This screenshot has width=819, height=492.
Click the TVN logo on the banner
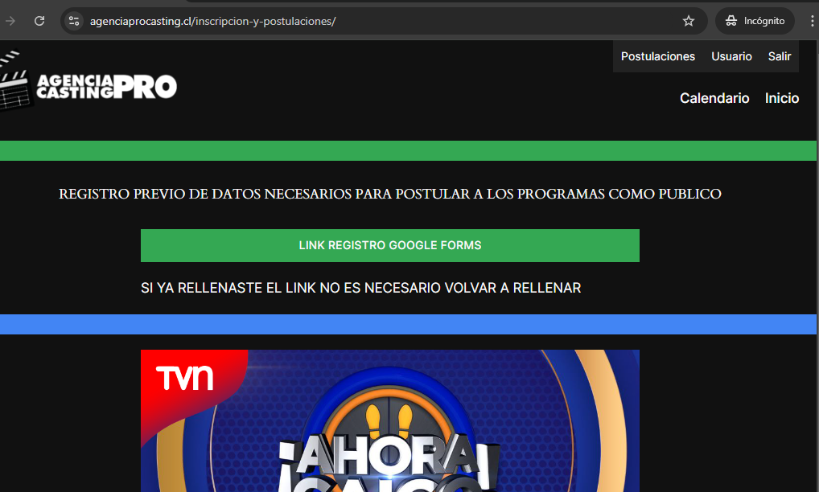click(x=184, y=379)
